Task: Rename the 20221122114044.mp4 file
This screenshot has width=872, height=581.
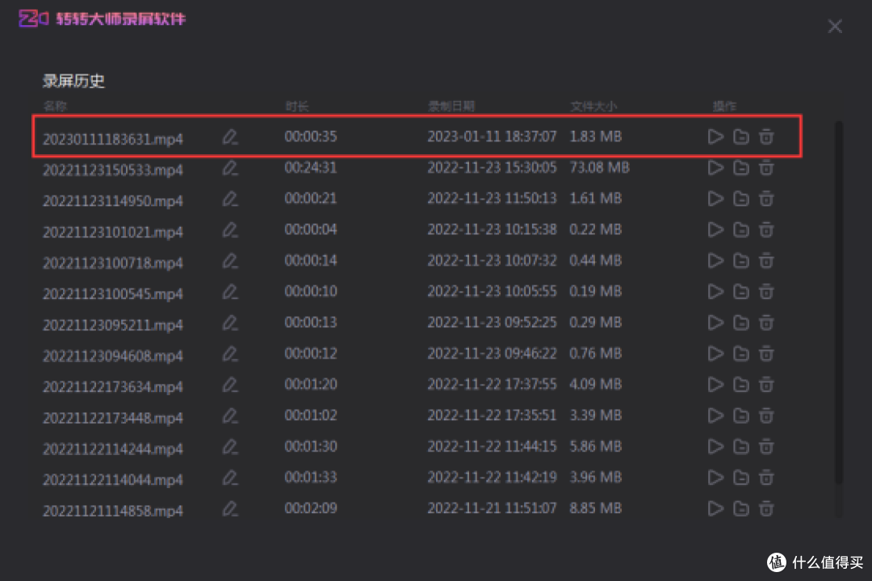Action: pos(230,478)
